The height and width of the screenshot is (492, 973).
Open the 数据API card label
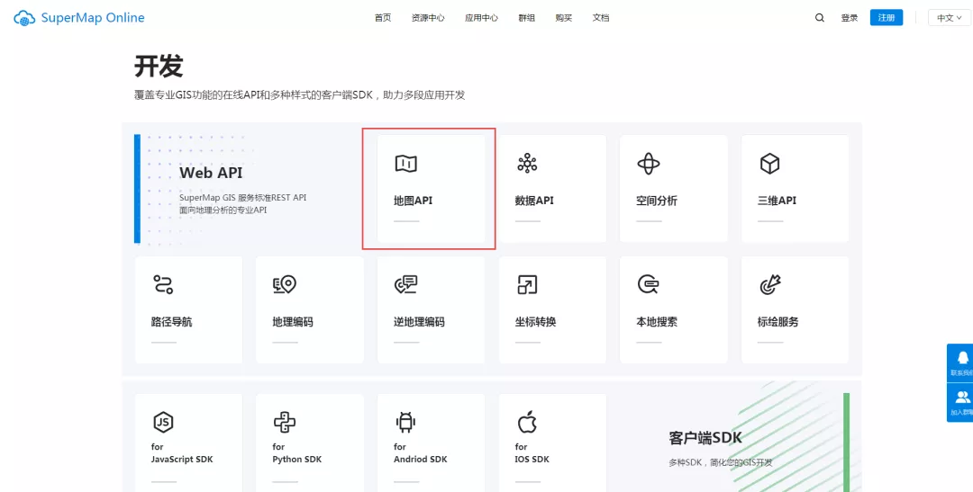point(534,201)
